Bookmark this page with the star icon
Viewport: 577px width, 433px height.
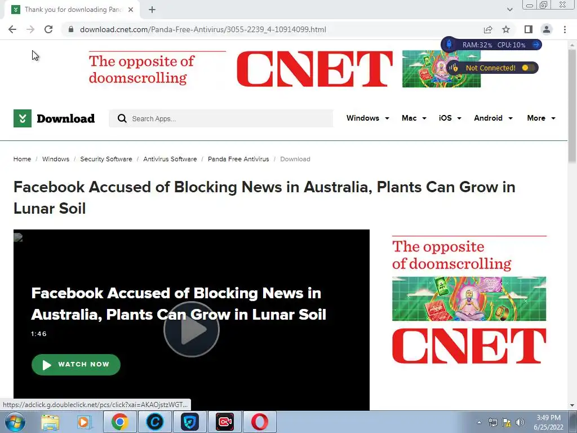coord(506,29)
